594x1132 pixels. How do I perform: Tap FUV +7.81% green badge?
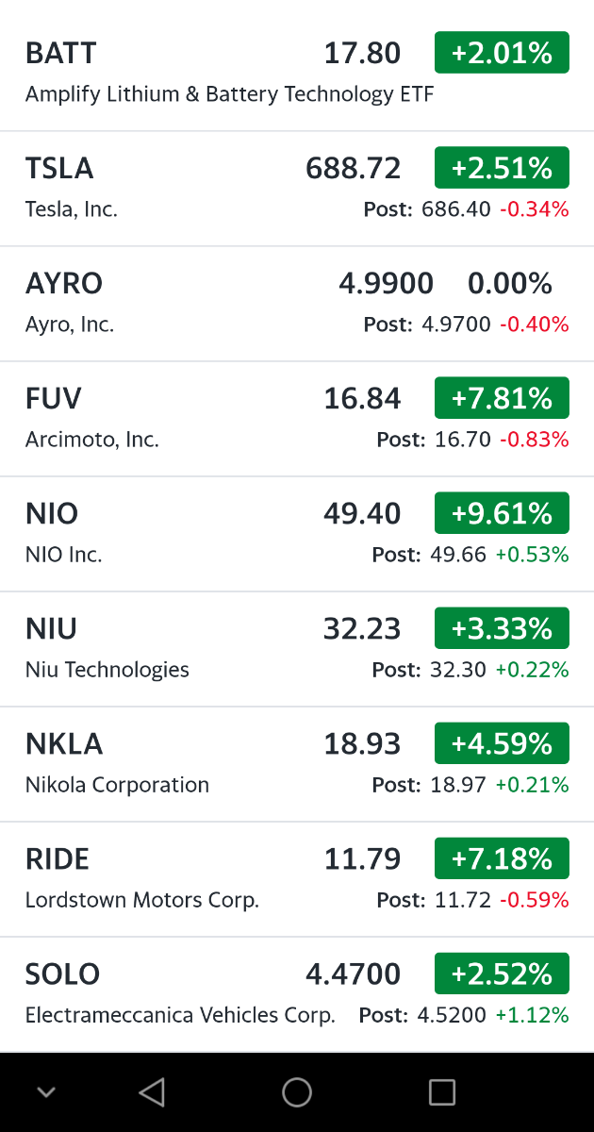[502, 398]
